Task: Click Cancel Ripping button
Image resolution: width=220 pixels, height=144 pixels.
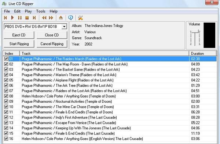Action: coord(52,44)
